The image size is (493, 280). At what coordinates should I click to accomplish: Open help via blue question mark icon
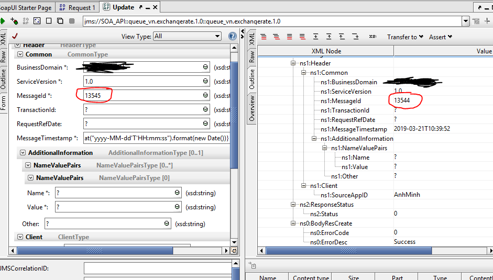232,37
